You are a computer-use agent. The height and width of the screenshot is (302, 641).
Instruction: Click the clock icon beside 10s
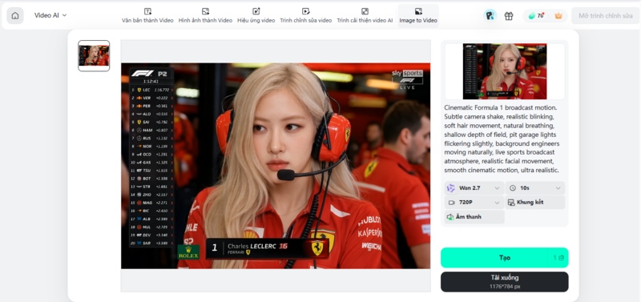[513, 188]
